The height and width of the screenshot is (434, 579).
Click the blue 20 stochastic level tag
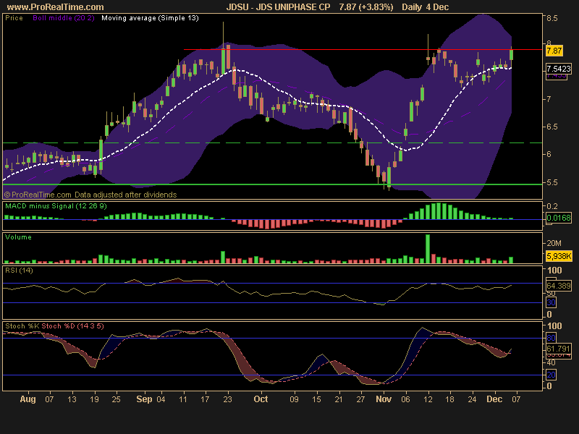551,375
